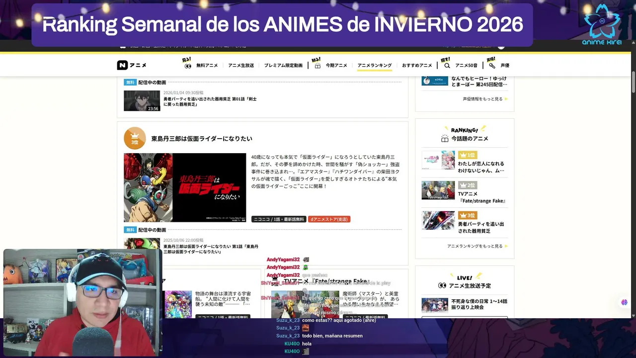The width and height of the screenshot is (636, 358).
Task: Click the sidebar Fate/strange Fake thumbnail
Action: tap(438, 190)
